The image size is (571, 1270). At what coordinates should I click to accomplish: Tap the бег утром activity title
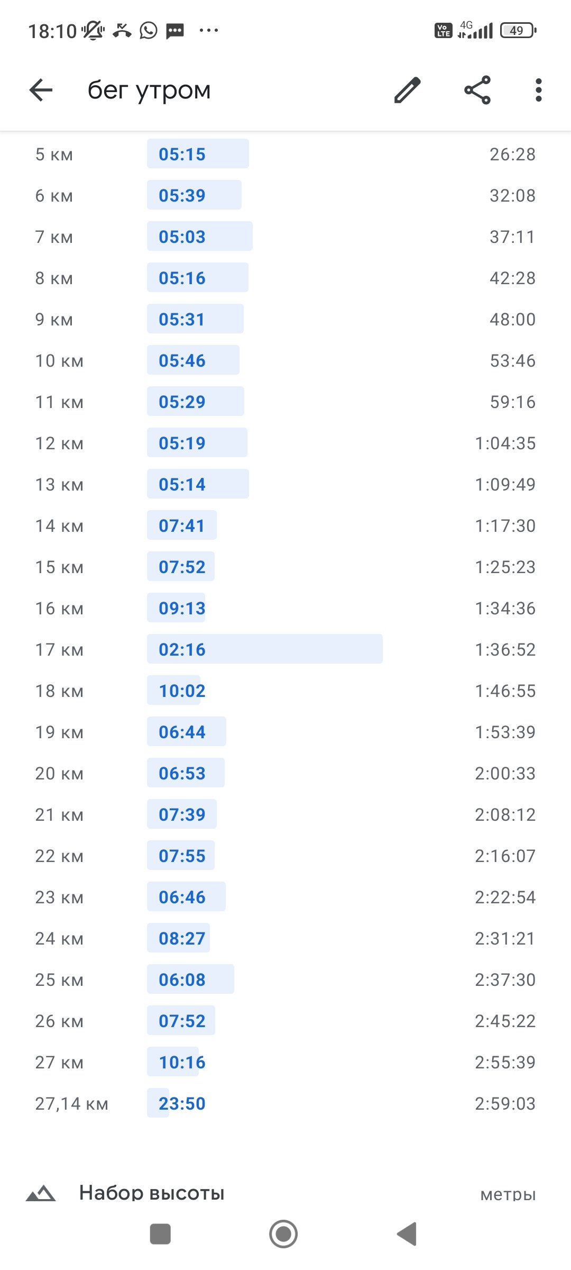tap(149, 90)
